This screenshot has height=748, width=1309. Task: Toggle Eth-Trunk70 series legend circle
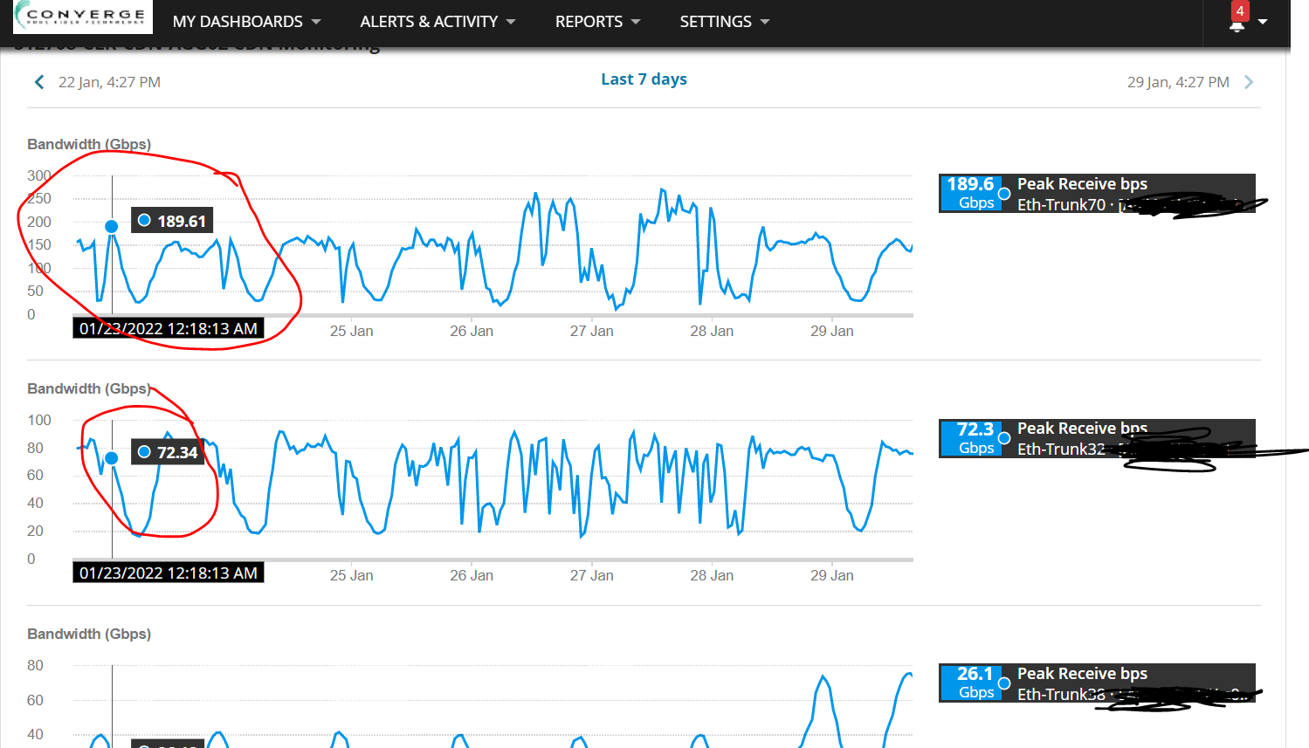pos(1004,194)
